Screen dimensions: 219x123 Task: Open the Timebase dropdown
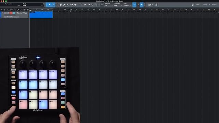coord(118,6)
